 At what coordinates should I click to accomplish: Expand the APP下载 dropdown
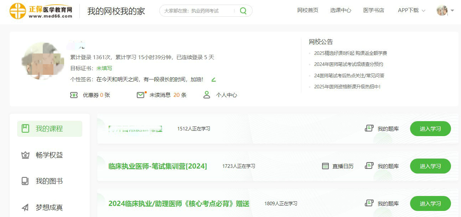411,10
